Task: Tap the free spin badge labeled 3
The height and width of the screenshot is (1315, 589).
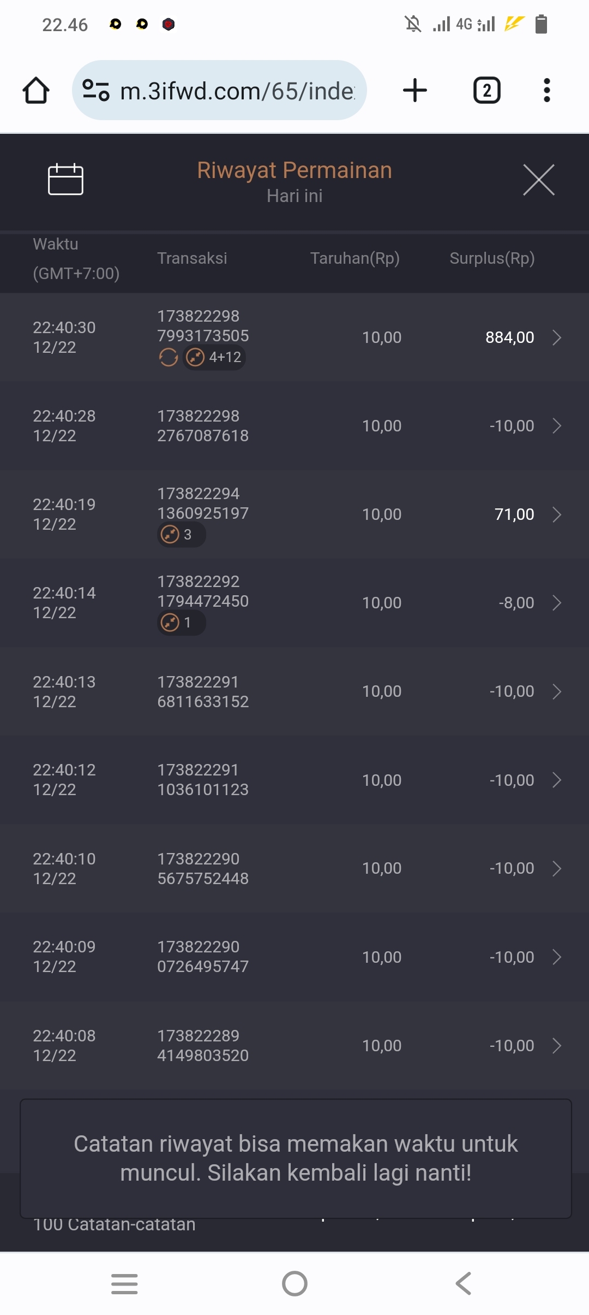Action: [181, 535]
